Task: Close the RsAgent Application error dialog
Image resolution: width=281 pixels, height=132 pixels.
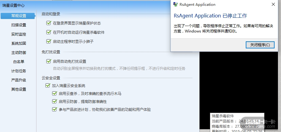Action: coord(273,5)
